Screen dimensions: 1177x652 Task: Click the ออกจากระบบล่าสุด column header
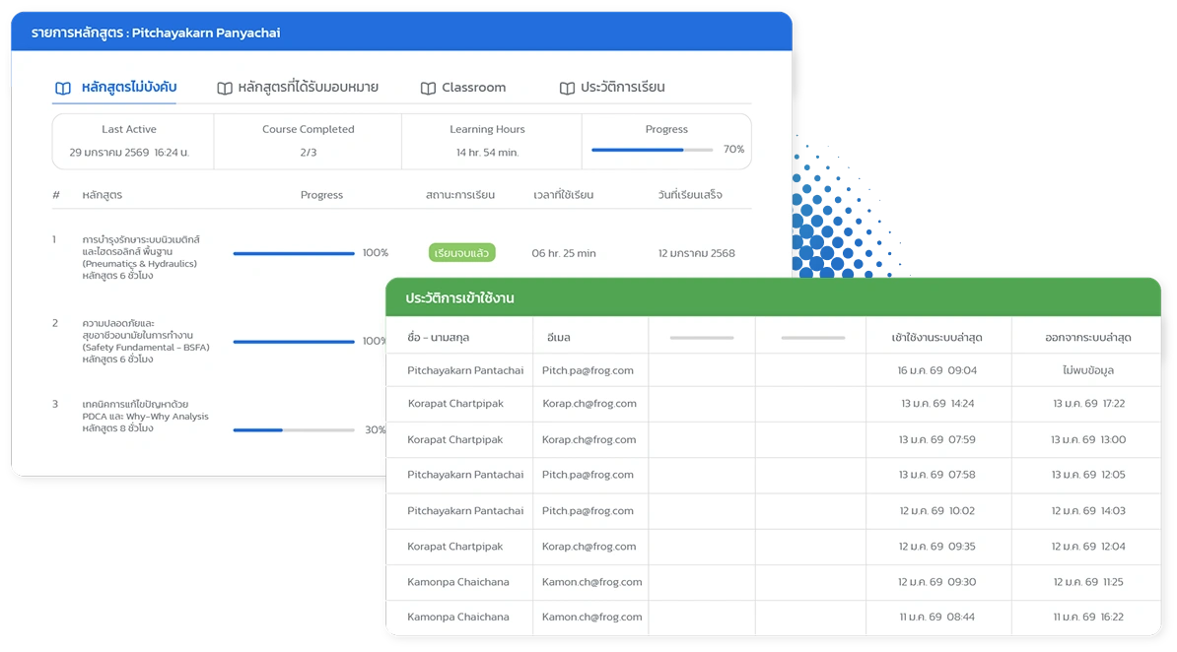[1087, 338]
